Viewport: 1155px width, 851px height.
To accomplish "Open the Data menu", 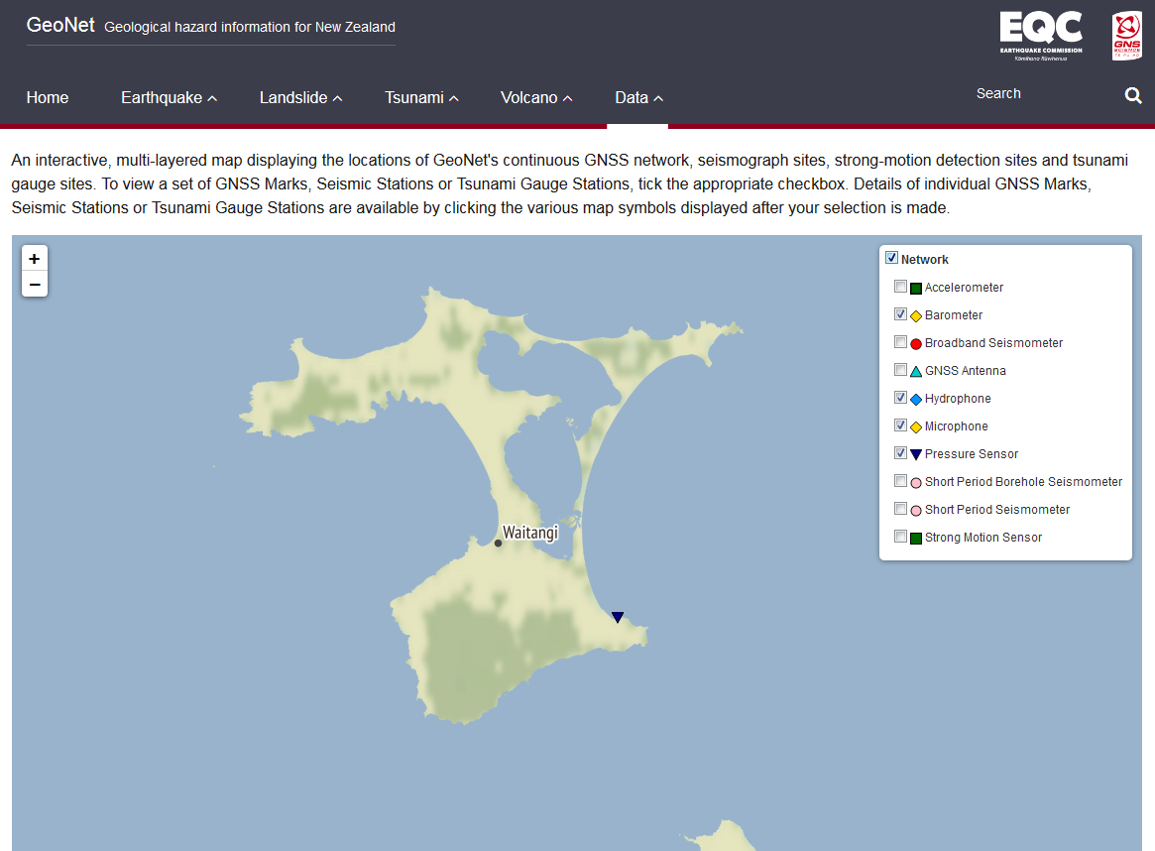I will click(x=638, y=97).
